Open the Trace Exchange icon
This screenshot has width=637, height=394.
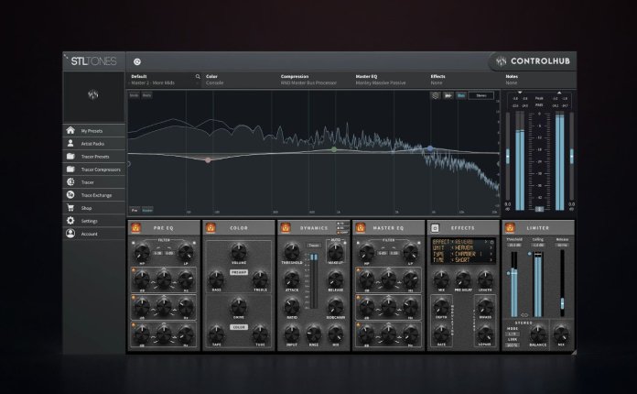click(x=70, y=195)
